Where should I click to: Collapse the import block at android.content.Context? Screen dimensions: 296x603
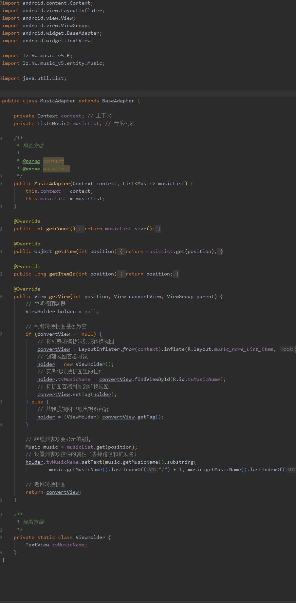tap(1, 3)
